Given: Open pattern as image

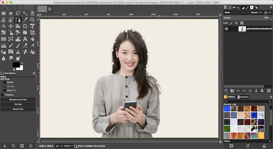Looking at the screenshot, I should [x=264, y=146].
